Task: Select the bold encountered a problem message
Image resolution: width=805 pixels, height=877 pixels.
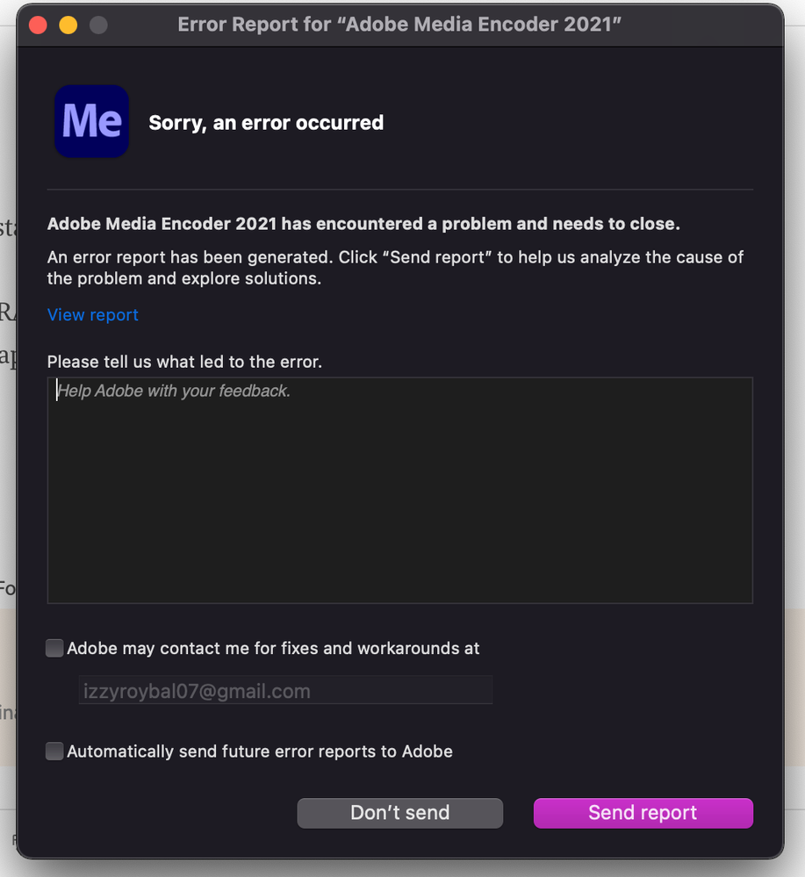Action: (x=363, y=224)
